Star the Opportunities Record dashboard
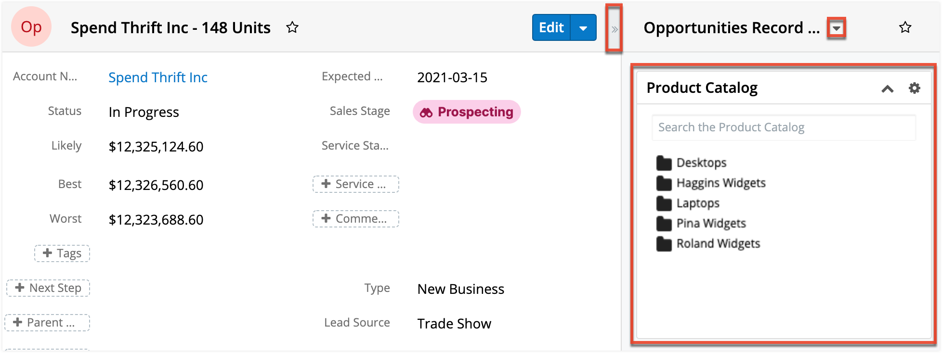The height and width of the screenshot is (353, 942). point(905,27)
